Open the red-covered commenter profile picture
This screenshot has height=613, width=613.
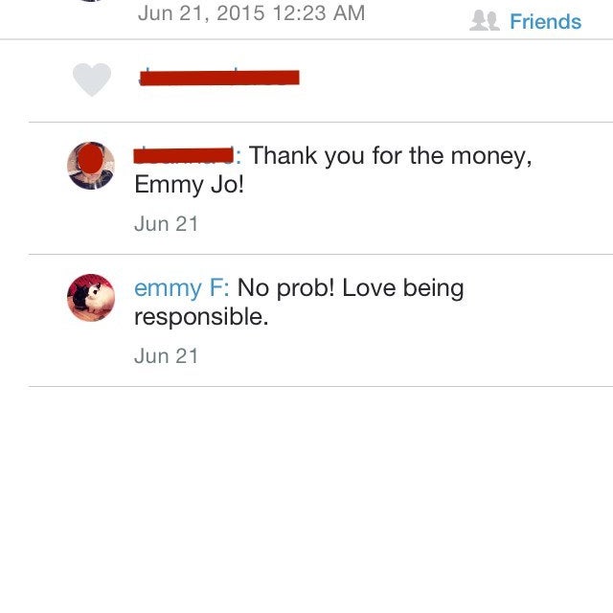(x=91, y=166)
